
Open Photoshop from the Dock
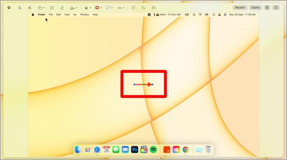pyautogui.click(x=135, y=150)
